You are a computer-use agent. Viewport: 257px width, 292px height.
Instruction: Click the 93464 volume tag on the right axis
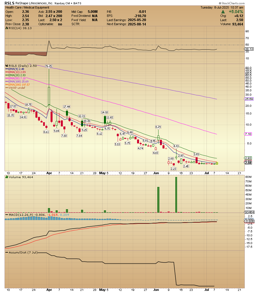click(x=249, y=212)
